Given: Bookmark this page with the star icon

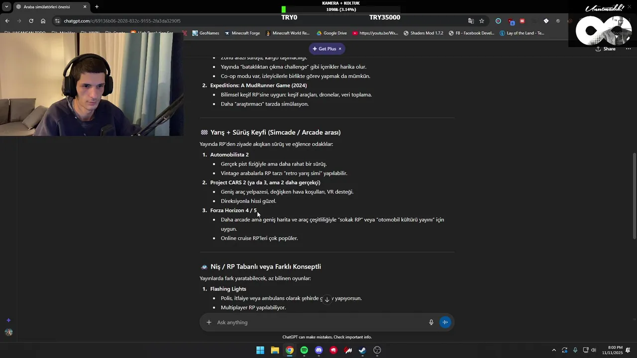Looking at the screenshot, I should pyautogui.click(x=482, y=21).
